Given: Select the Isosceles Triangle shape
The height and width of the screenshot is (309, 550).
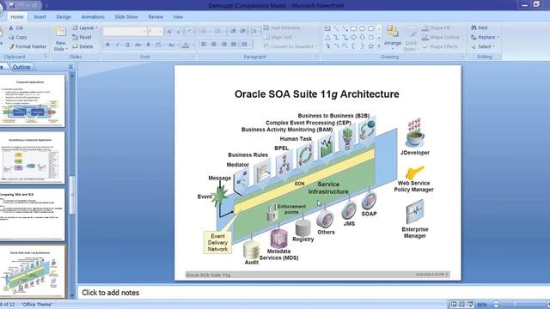Looking at the screenshot, I should (327, 37).
